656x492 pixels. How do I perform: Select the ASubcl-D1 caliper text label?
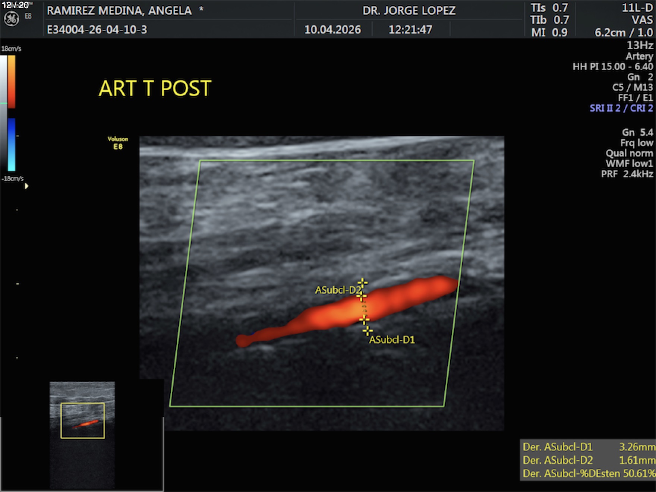click(x=392, y=340)
